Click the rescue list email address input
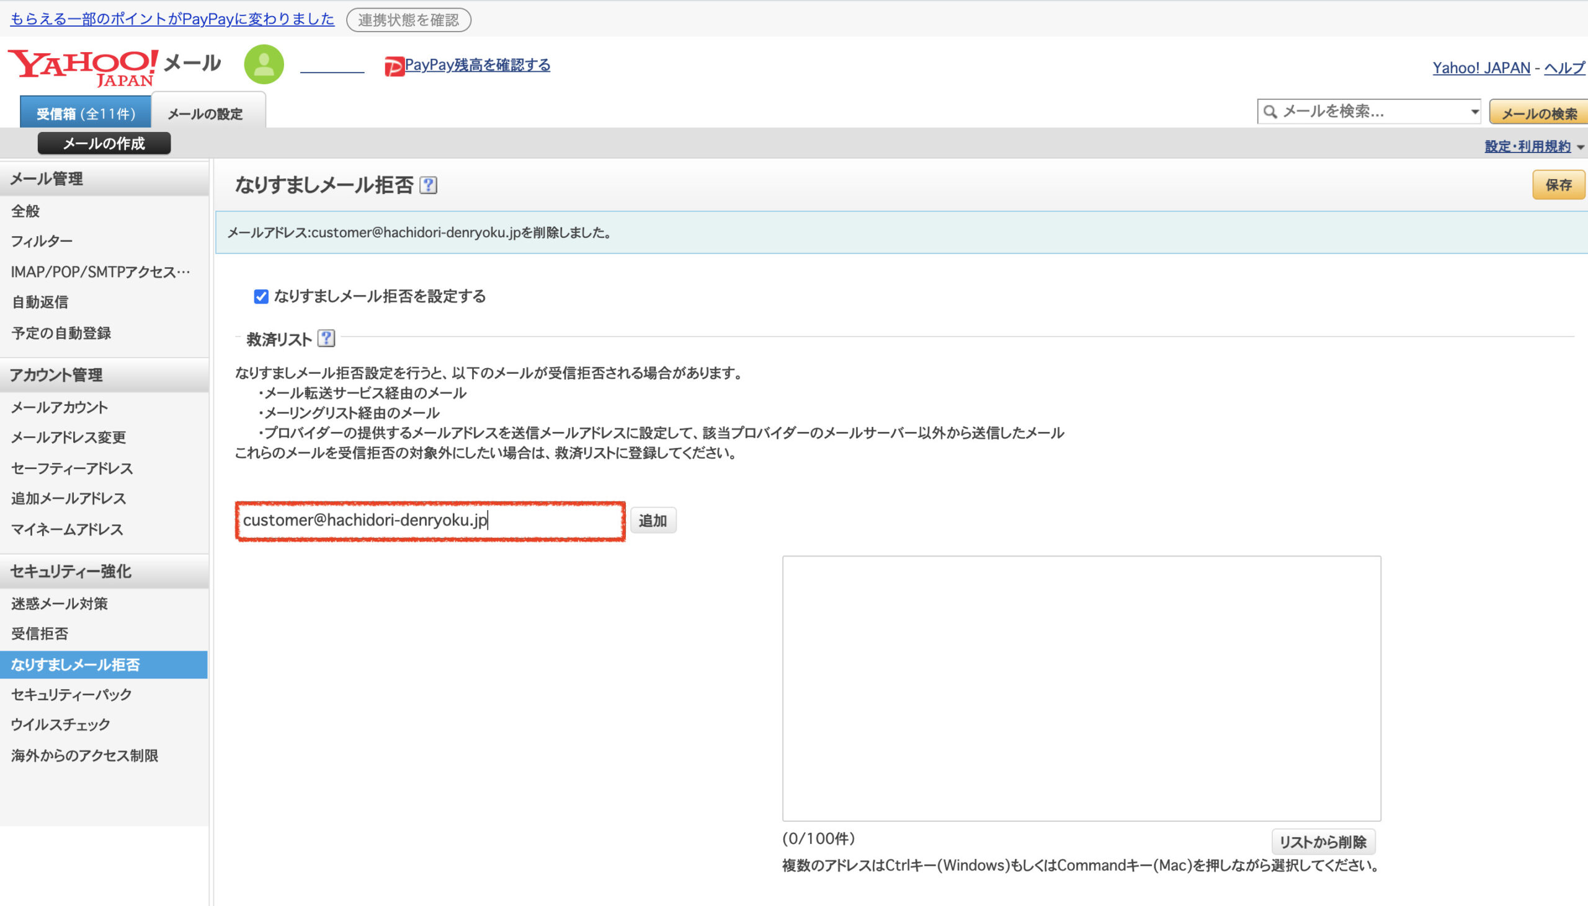 (430, 521)
